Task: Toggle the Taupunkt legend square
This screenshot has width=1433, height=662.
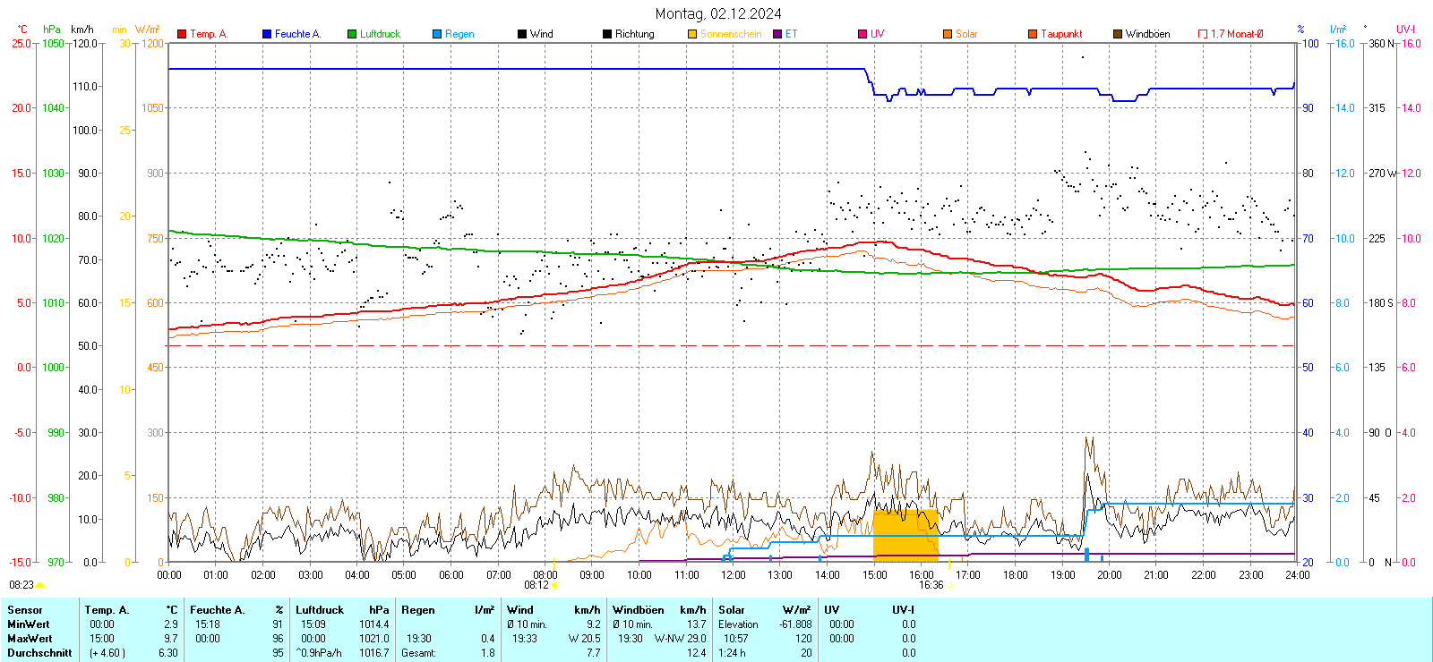Action: point(1033,34)
